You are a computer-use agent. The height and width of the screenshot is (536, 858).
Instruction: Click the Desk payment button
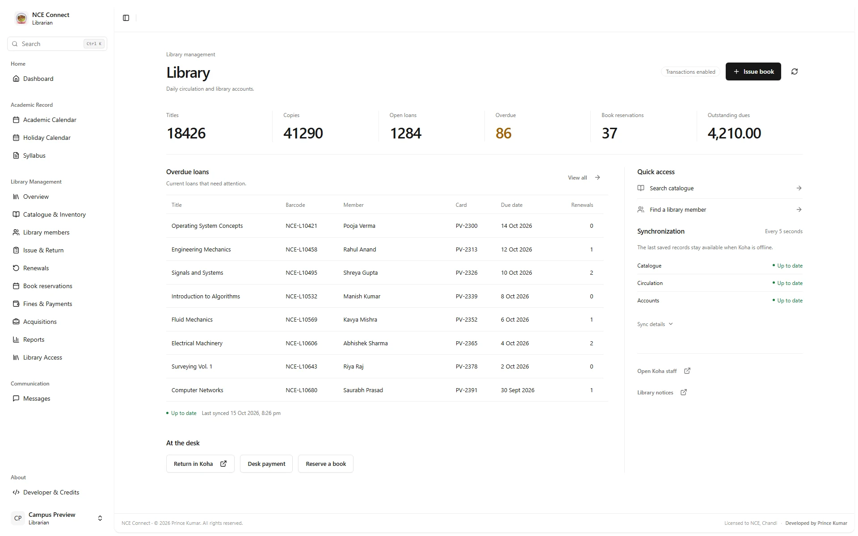coord(266,464)
